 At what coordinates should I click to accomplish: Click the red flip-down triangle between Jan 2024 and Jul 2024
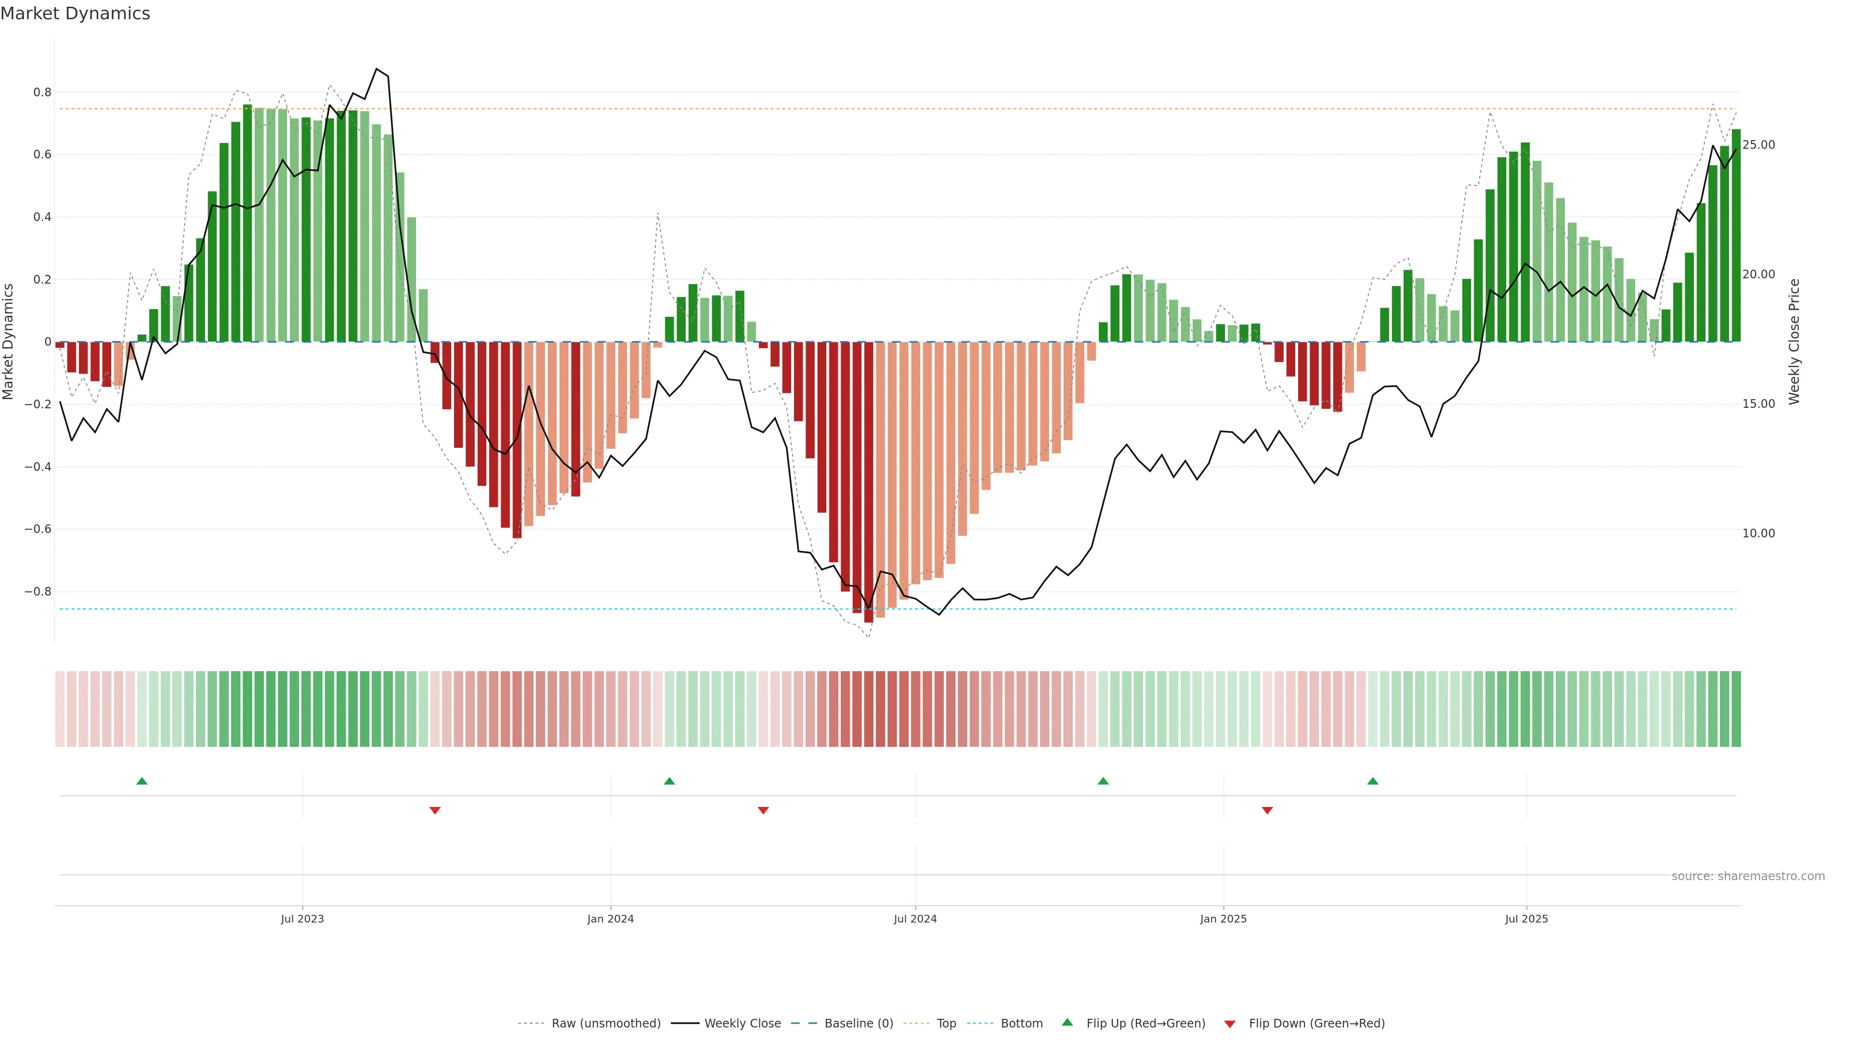[763, 810]
